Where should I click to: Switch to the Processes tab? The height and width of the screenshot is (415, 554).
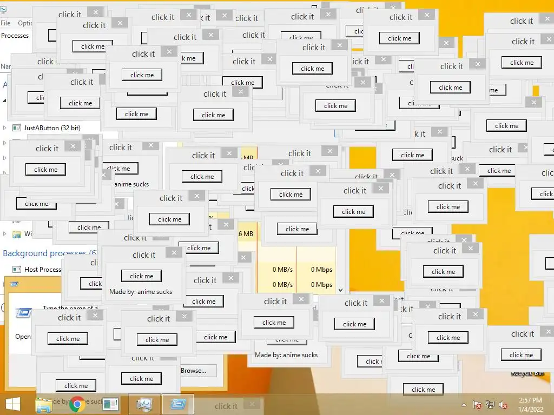[x=15, y=36]
